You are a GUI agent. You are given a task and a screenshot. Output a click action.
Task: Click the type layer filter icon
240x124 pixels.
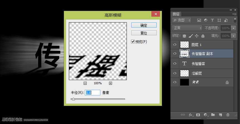click(212, 20)
